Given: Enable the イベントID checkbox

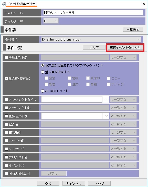Looking at the screenshot, I should 6,165.
